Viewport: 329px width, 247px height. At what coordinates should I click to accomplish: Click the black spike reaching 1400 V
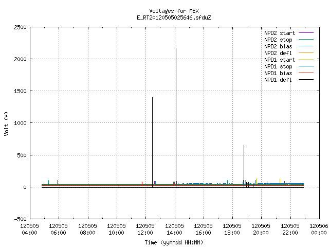click(153, 142)
